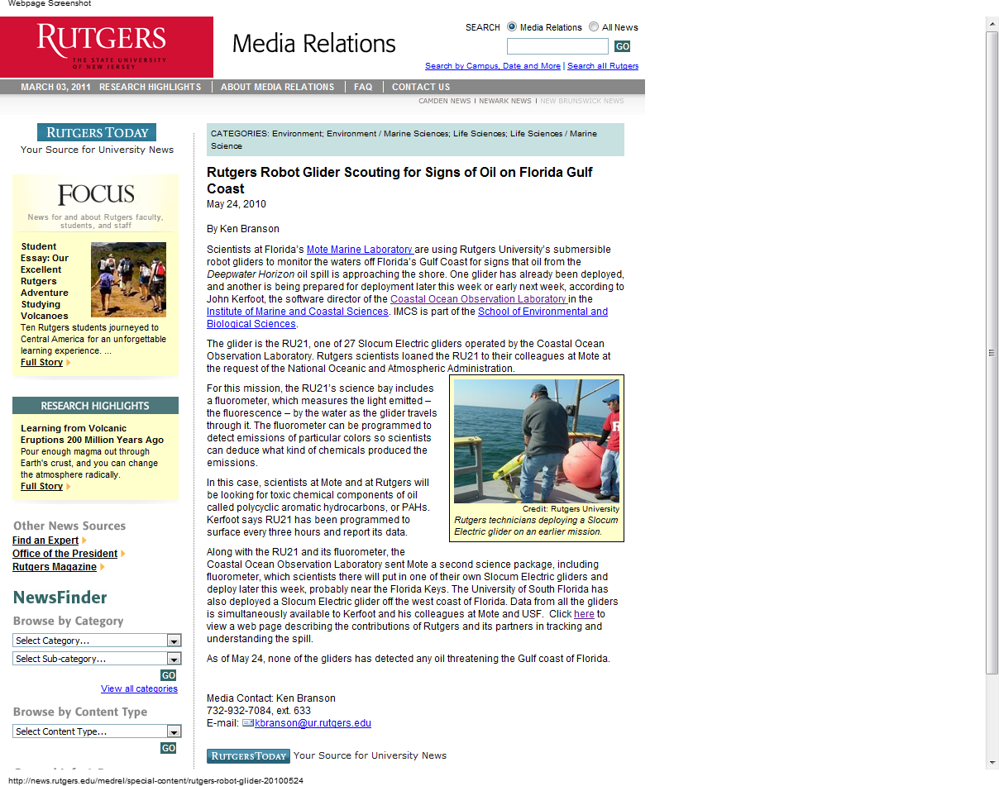Click GO below the Content Type dropdown
Viewport: 999px width, 786px height.
click(x=169, y=748)
